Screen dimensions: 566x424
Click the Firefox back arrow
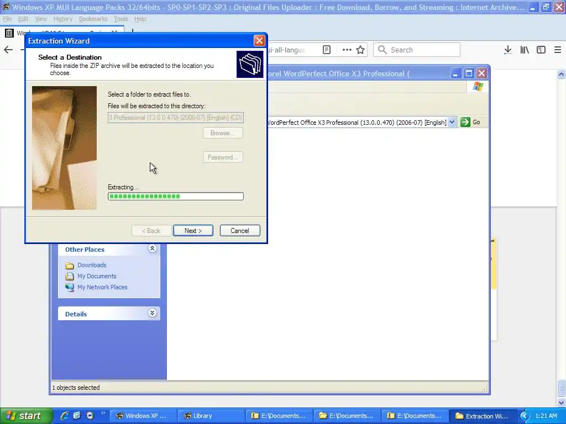coord(8,50)
